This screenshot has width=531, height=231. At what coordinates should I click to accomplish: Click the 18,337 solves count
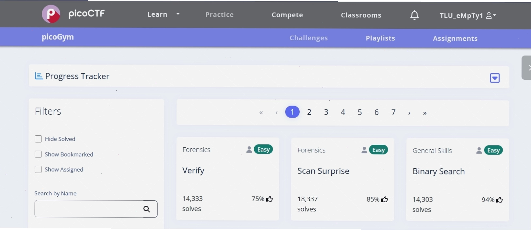(x=307, y=204)
